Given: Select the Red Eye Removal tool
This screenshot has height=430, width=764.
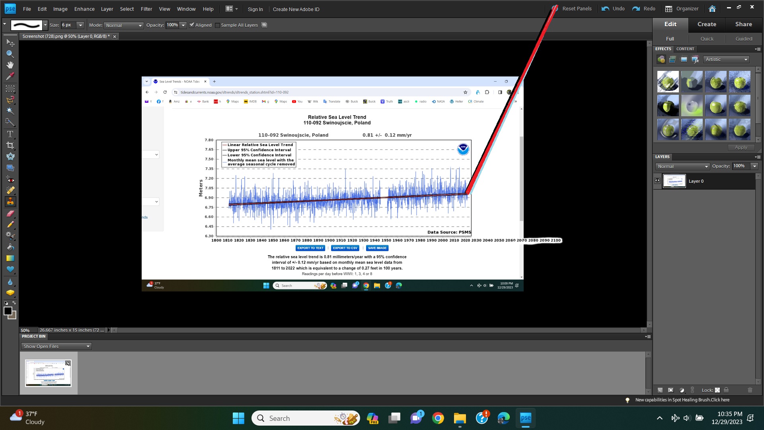Looking at the screenshot, I should pyautogui.click(x=10, y=180).
